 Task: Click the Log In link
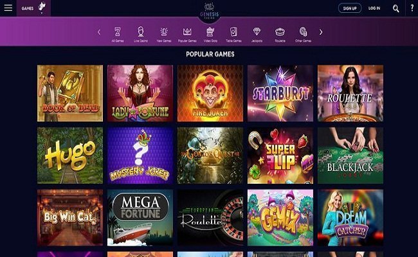click(374, 8)
